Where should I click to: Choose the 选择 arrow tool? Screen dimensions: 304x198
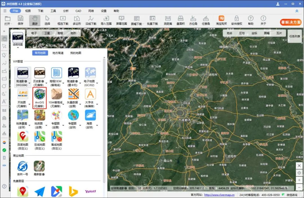pyautogui.click(x=47, y=21)
